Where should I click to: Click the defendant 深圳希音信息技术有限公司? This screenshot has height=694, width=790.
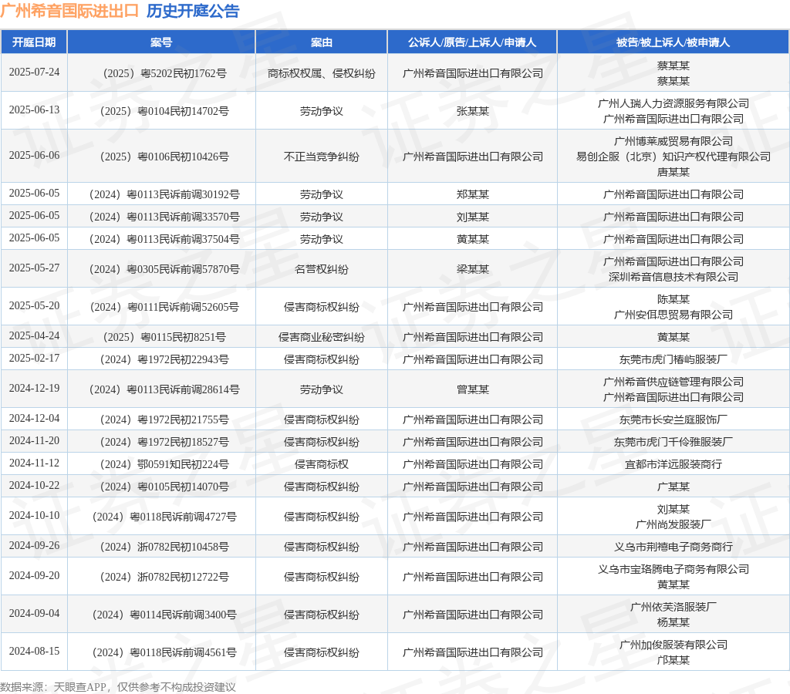(673, 277)
